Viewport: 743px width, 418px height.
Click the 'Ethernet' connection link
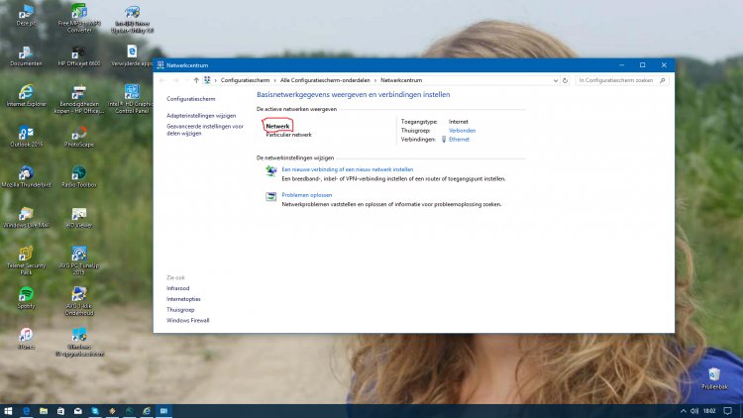[x=459, y=140]
